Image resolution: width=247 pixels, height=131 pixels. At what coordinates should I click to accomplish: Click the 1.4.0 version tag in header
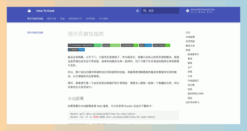tap(194, 12)
